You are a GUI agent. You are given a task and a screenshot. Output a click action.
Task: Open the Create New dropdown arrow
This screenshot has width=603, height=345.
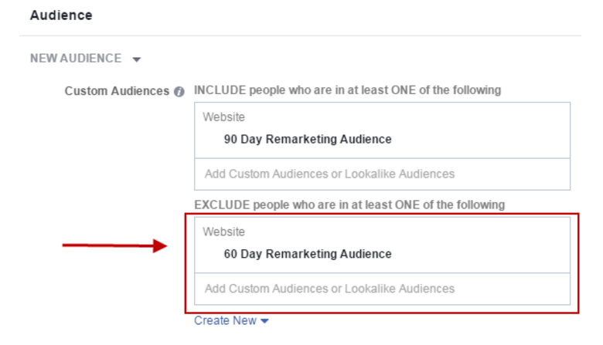click(x=265, y=321)
